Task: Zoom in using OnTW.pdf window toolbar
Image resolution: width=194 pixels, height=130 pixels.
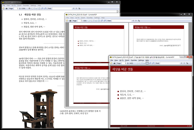Action: click(x=45, y=8)
